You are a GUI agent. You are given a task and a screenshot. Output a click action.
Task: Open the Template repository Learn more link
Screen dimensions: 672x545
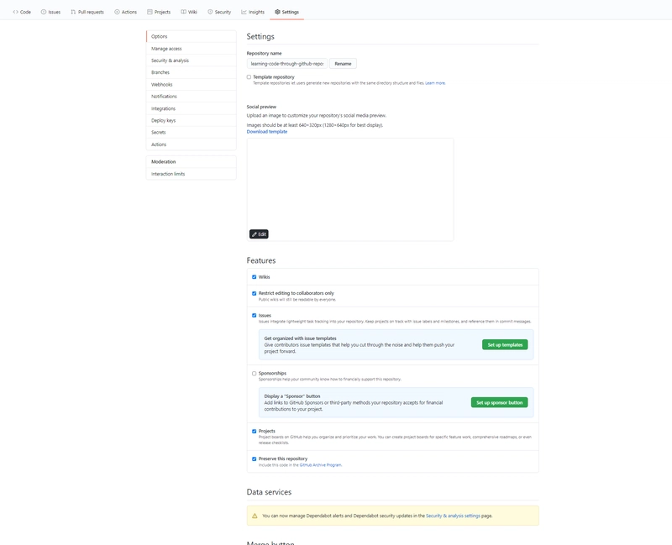tap(435, 83)
